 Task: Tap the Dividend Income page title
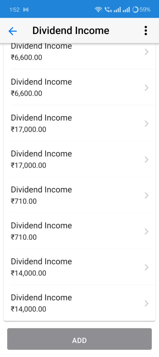(71, 30)
